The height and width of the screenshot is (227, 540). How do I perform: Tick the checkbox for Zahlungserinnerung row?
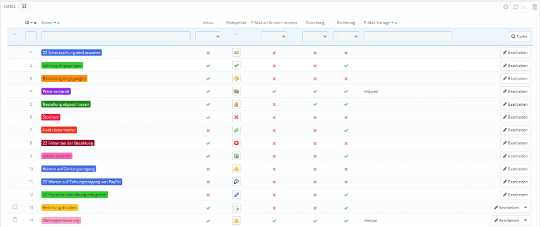(x=15, y=220)
